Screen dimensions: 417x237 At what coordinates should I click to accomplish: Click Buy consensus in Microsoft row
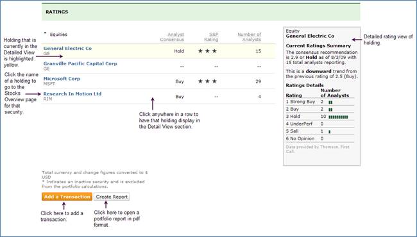[180, 81]
